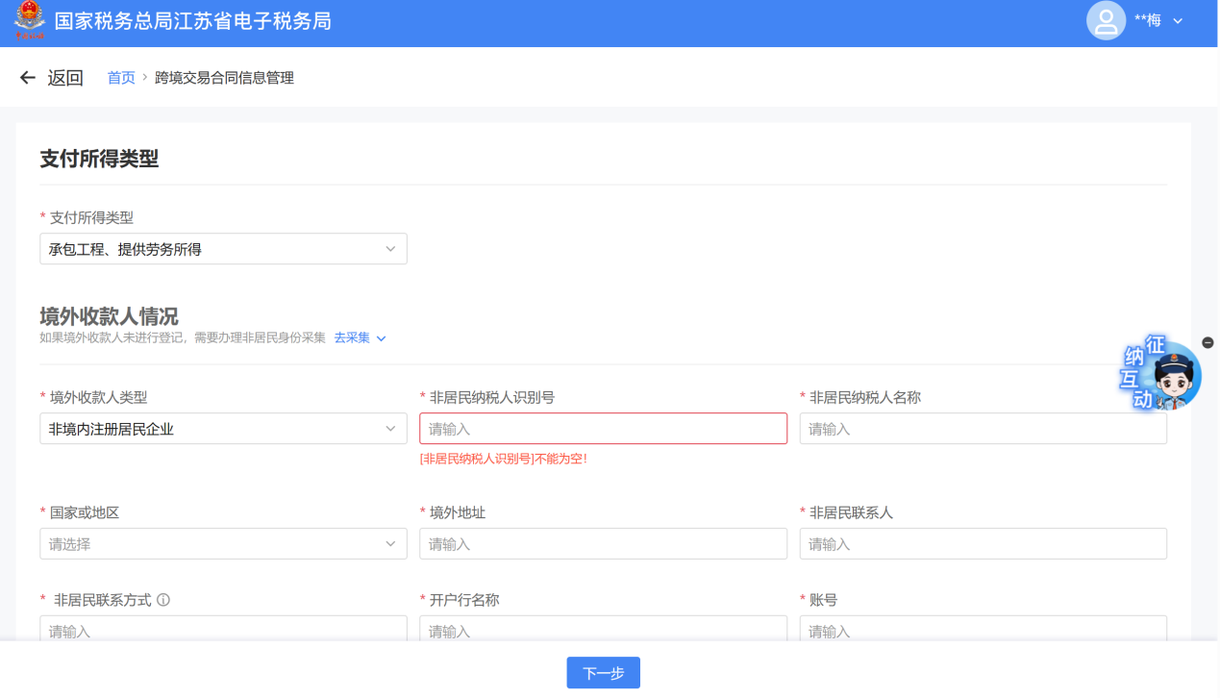Image resolution: width=1220 pixels, height=698 pixels.
Task: Click the user avatar icon
Action: point(1106,20)
